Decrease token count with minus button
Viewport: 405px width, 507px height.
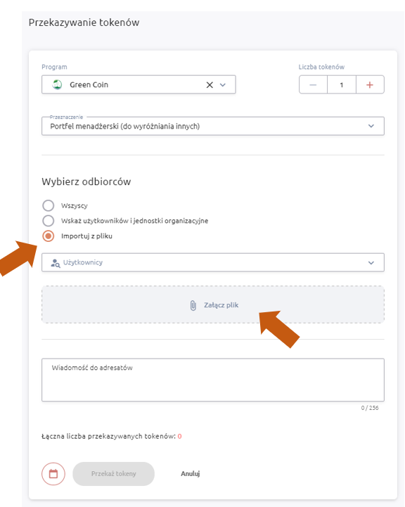[313, 84]
